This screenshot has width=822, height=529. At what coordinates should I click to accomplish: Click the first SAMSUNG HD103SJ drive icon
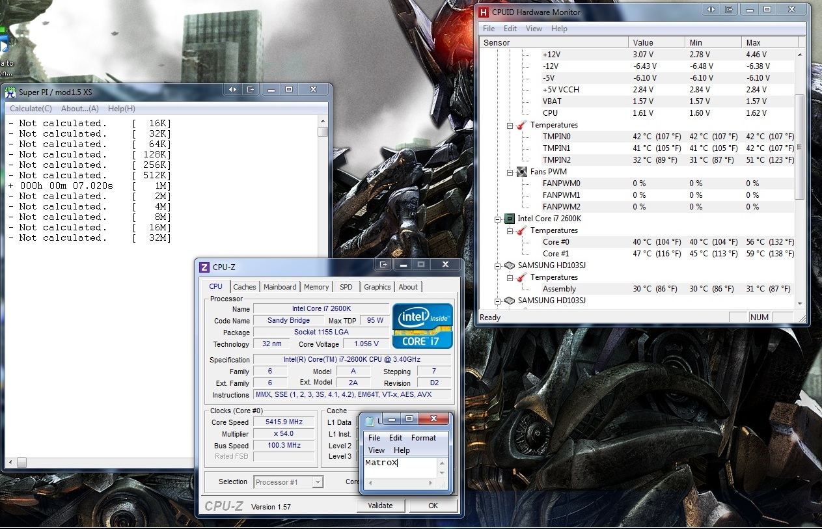(x=510, y=265)
